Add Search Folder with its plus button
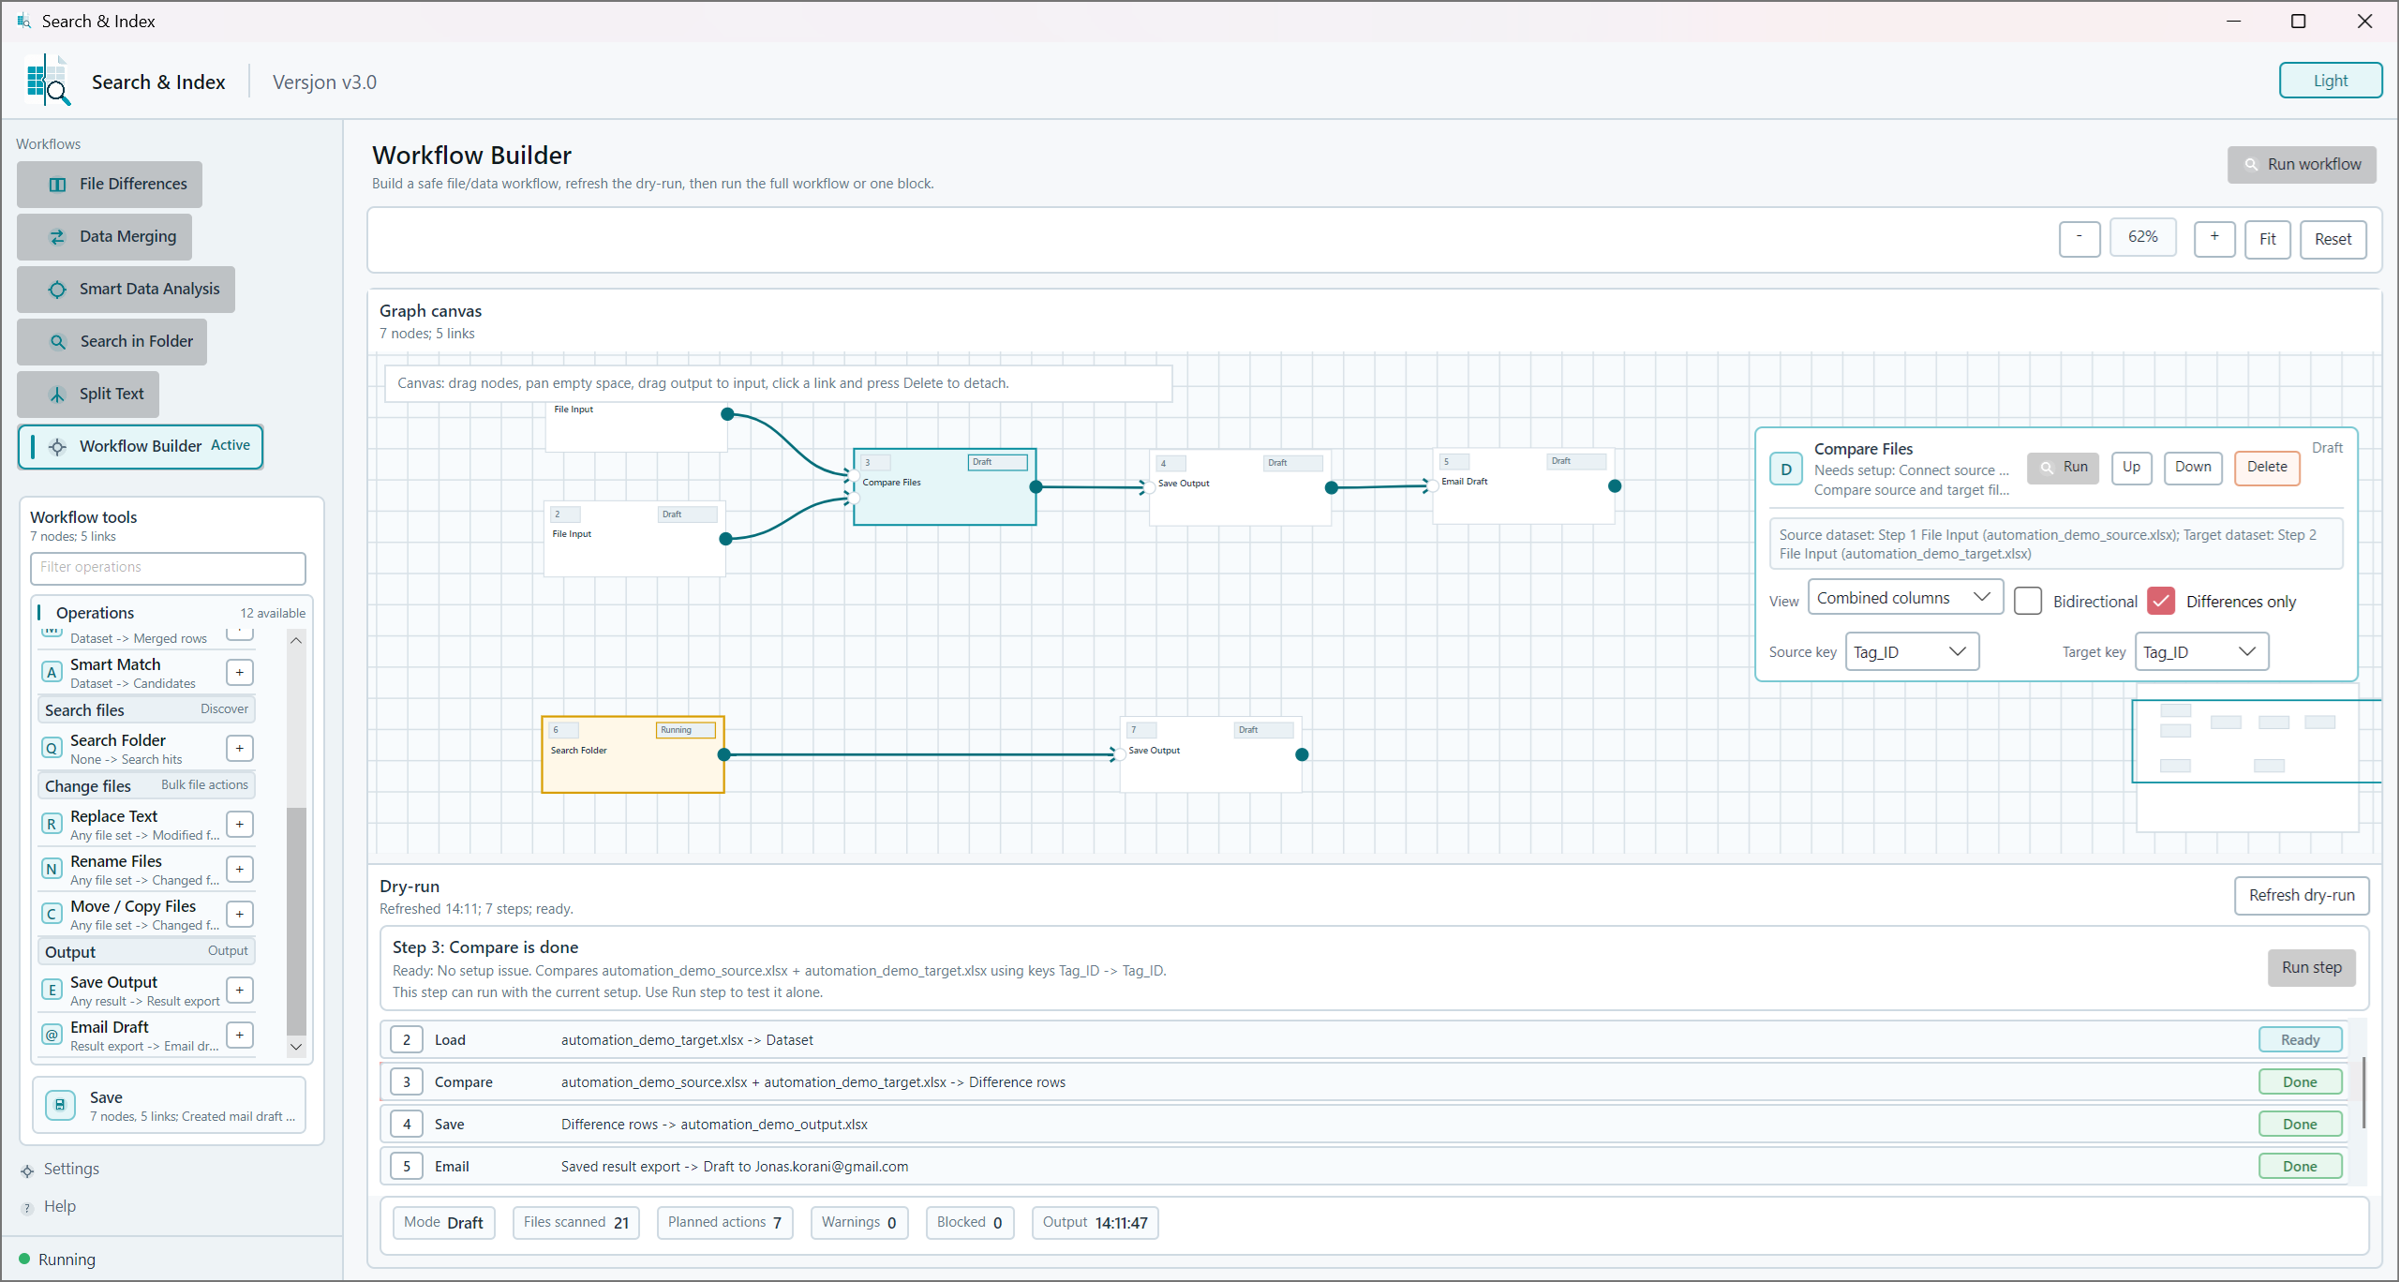 pyautogui.click(x=240, y=748)
